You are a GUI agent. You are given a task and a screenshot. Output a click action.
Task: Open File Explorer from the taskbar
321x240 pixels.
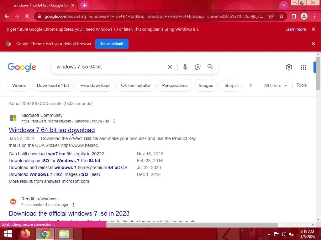click(x=64, y=234)
